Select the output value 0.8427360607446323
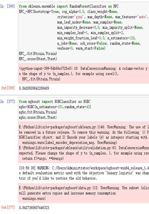Viewport: 149px width, 214px height. pyautogui.click(x=34, y=208)
